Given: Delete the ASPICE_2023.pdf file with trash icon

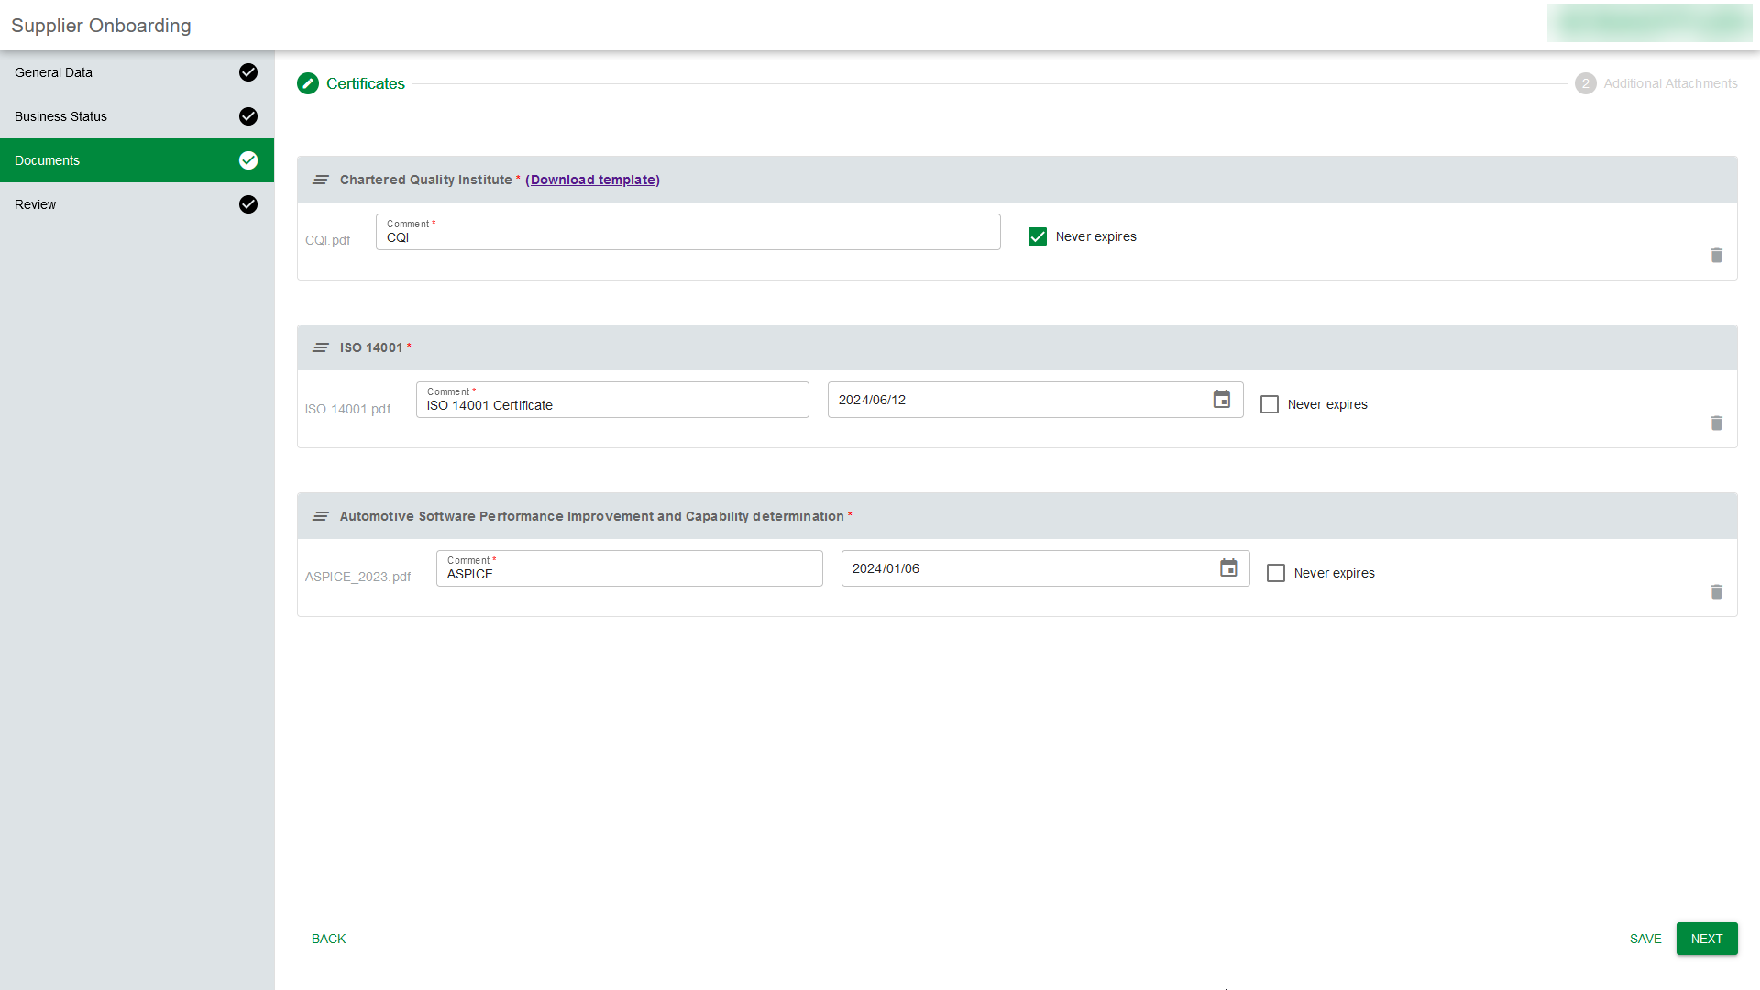Looking at the screenshot, I should pos(1716,592).
